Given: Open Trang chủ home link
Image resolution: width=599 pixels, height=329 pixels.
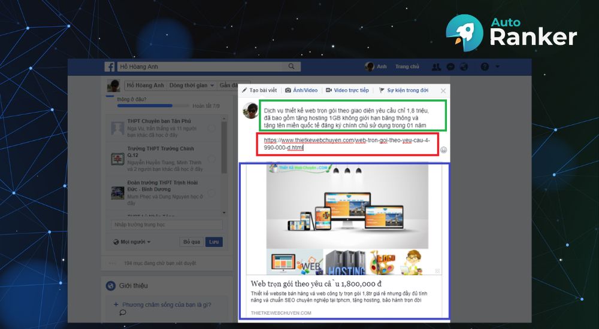Looking at the screenshot, I should point(407,66).
